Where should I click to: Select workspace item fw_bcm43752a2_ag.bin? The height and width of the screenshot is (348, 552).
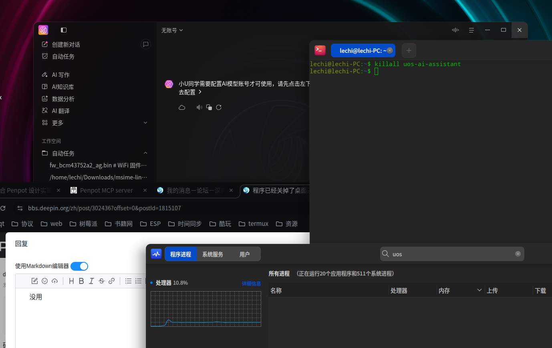98,165
